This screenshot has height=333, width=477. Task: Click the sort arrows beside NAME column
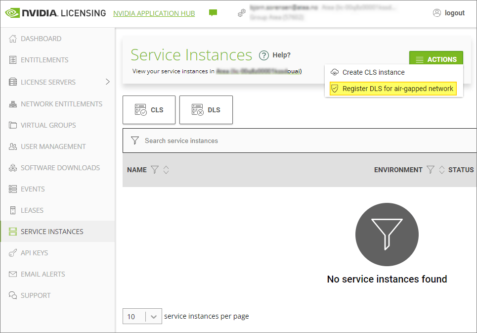166,170
